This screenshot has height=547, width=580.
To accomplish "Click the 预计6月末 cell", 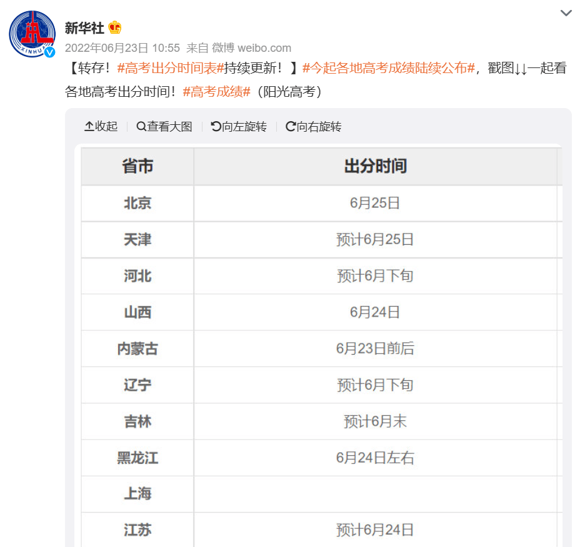I will (375, 421).
